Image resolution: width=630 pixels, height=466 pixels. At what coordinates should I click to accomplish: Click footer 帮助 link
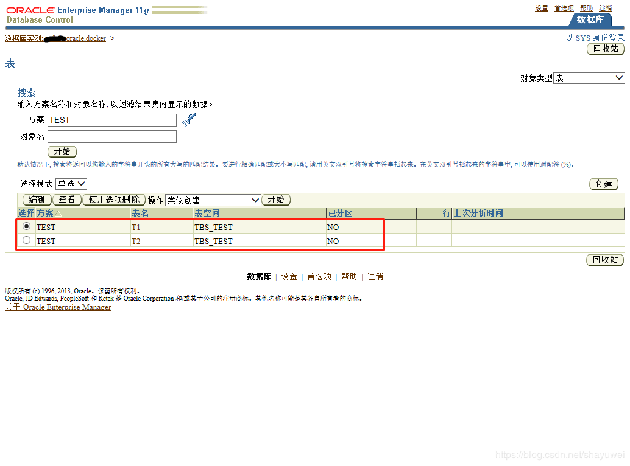pyautogui.click(x=349, y=277)
